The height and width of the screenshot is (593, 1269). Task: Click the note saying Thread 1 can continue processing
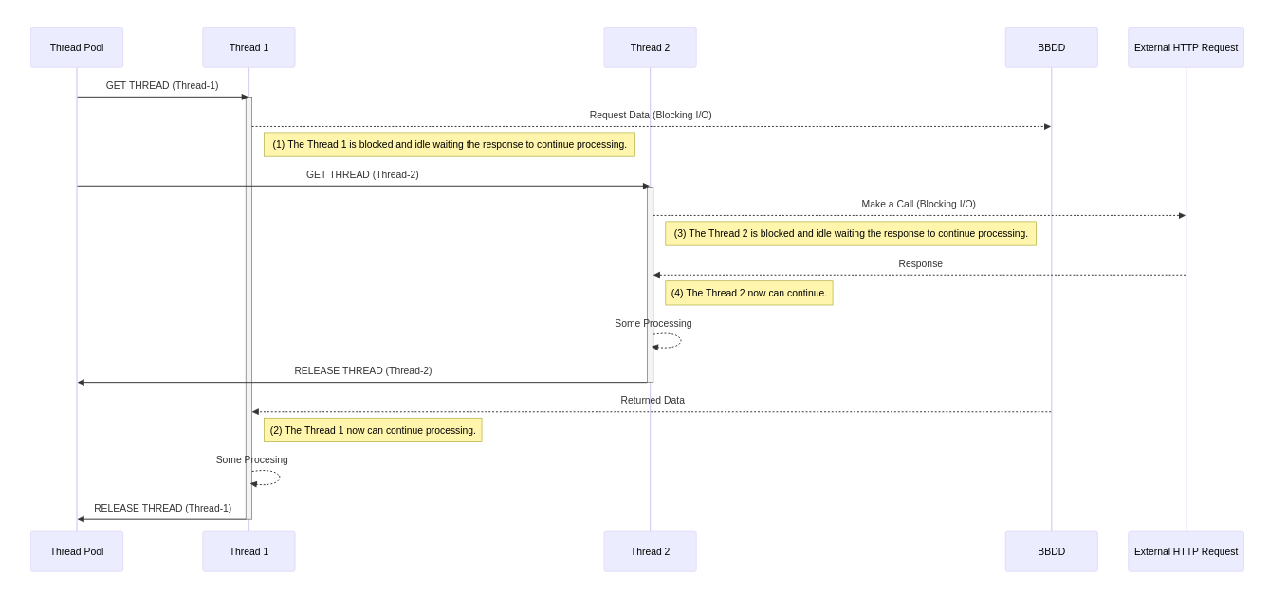[373, 430]
